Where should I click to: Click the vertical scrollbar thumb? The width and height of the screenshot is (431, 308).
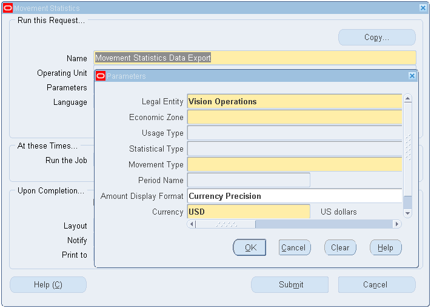tap(407, 149)
